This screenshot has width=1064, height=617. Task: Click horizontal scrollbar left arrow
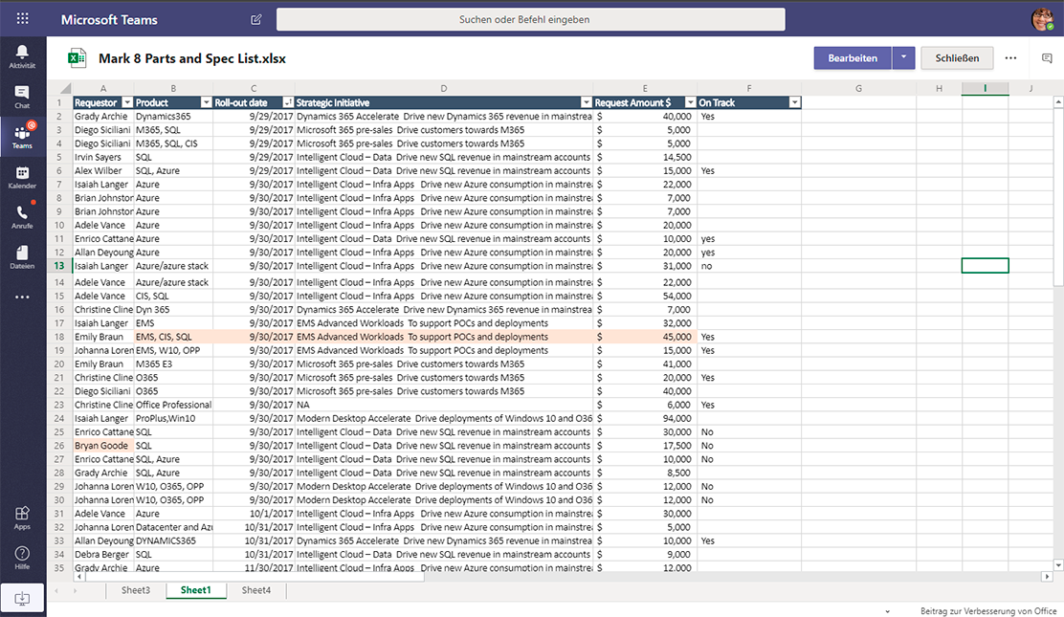[79, 576]
